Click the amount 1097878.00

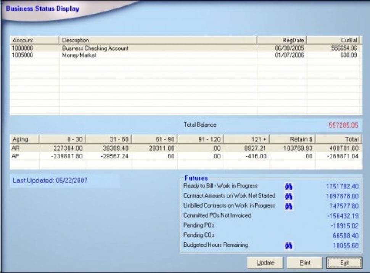[342, 196]
